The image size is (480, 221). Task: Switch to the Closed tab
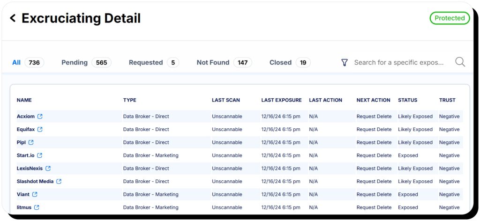point(290,63)
